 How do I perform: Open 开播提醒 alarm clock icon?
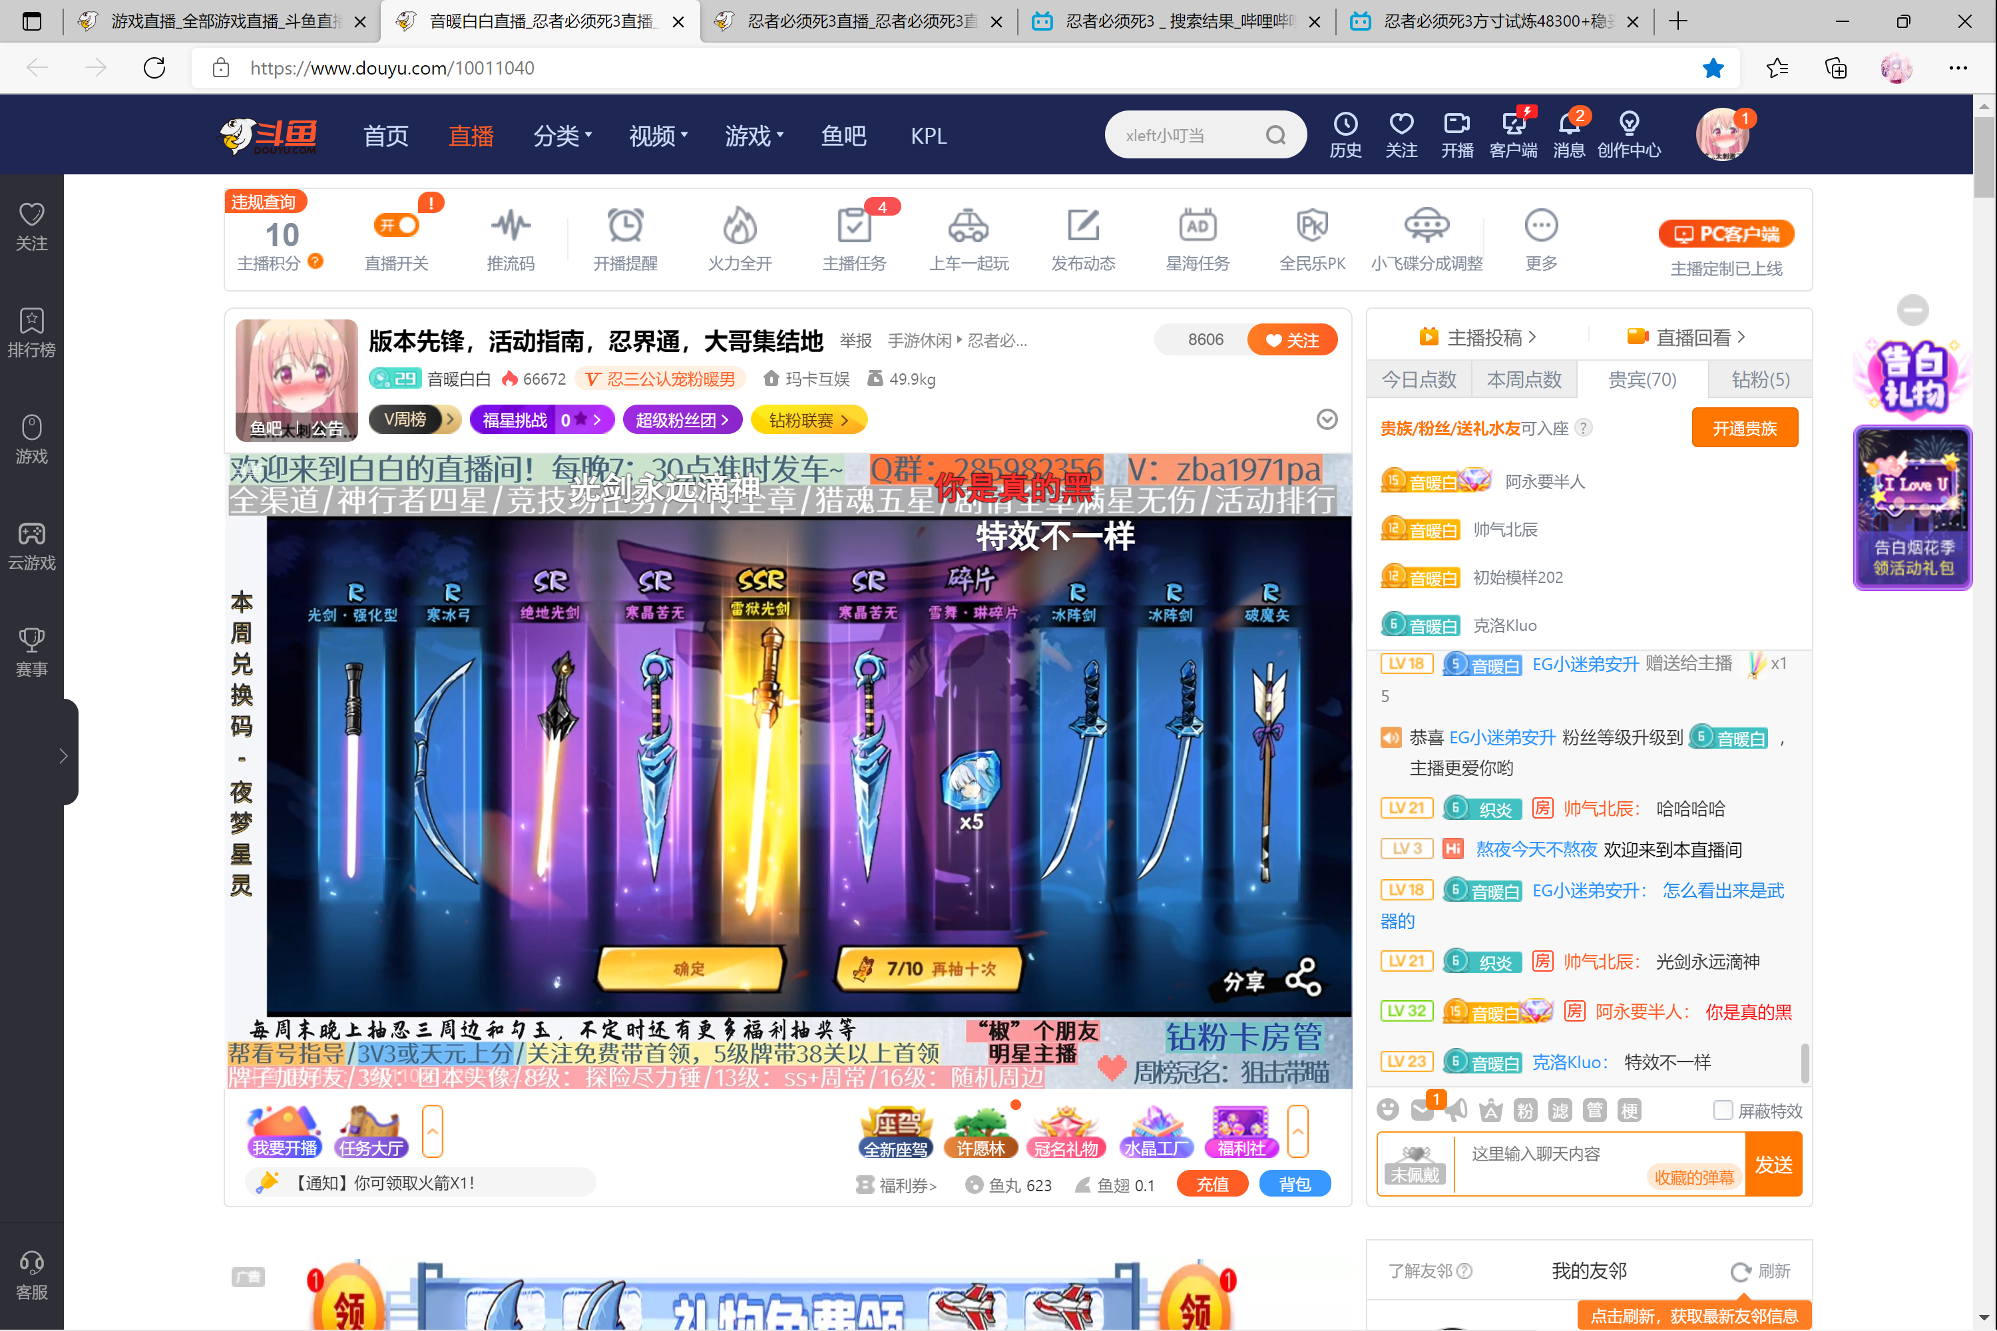(x=625, y=226)
